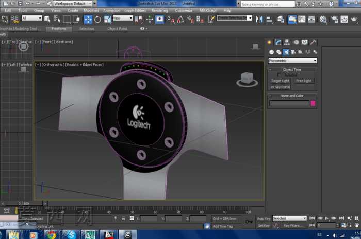Click the Select and Manipulate icon
Screen dimensions: 361x239
coord(150,19)
